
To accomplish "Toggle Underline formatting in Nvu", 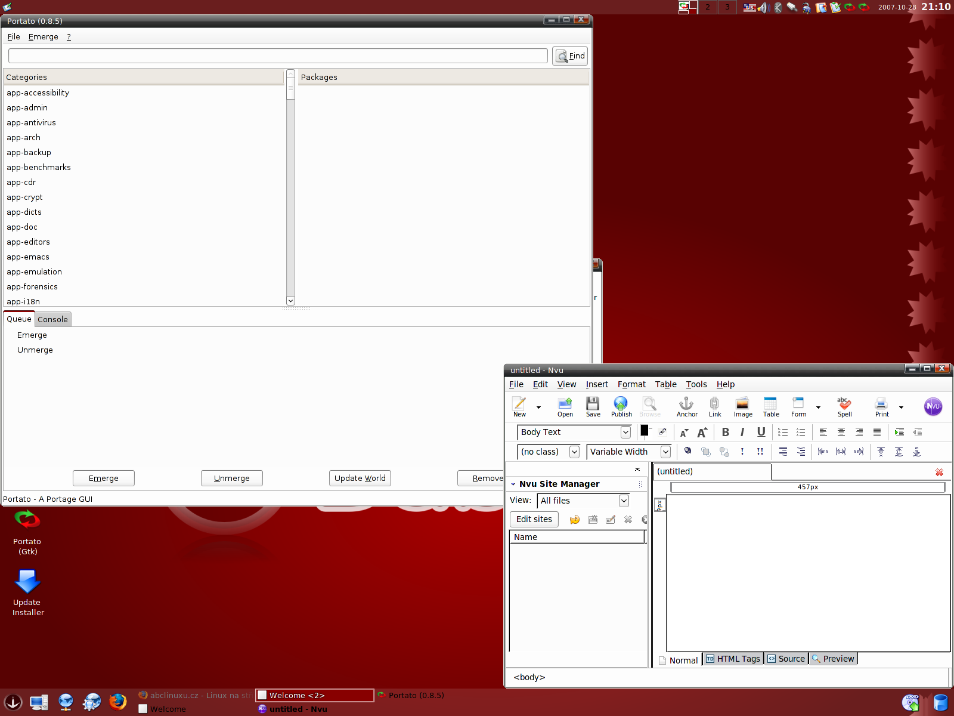I will [761, 433].
